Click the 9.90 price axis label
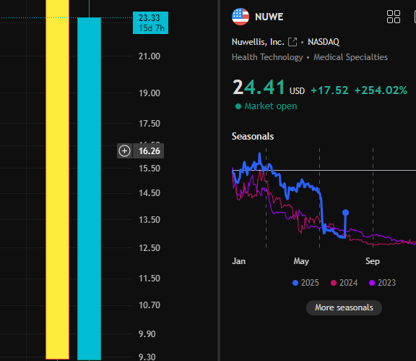 [147, 334]
